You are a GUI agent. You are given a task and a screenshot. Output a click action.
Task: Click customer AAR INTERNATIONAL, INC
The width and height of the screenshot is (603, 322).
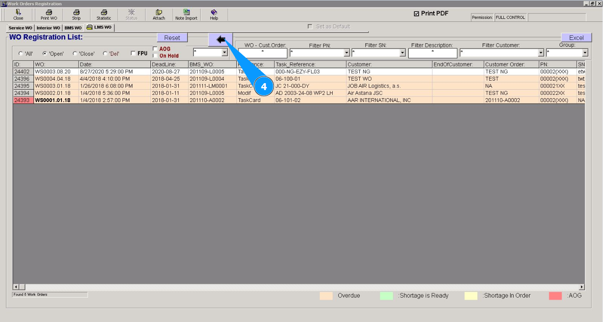[x=379, y=100]
